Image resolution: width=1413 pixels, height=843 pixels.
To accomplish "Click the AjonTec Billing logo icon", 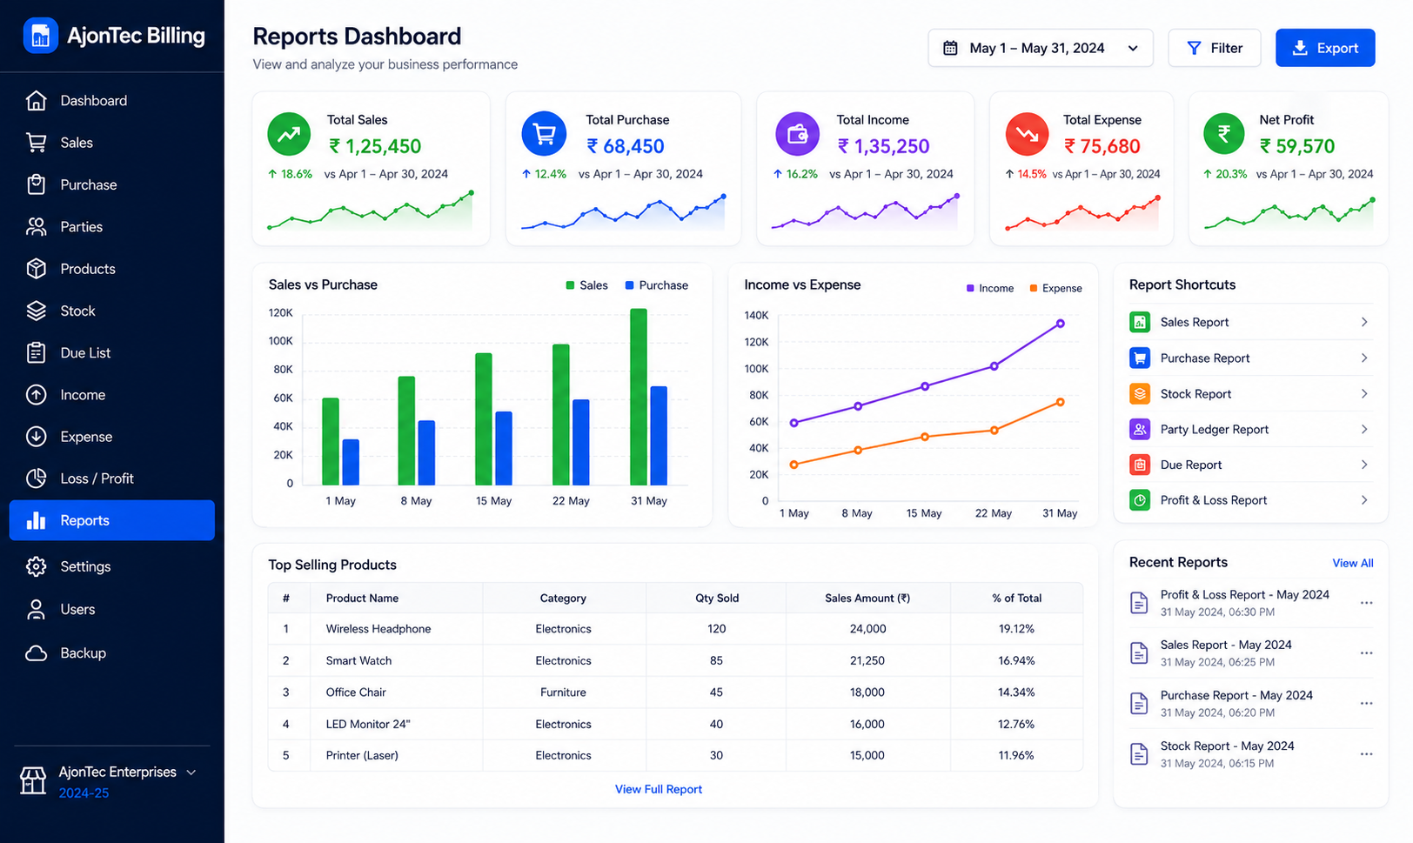I will 40,36.
